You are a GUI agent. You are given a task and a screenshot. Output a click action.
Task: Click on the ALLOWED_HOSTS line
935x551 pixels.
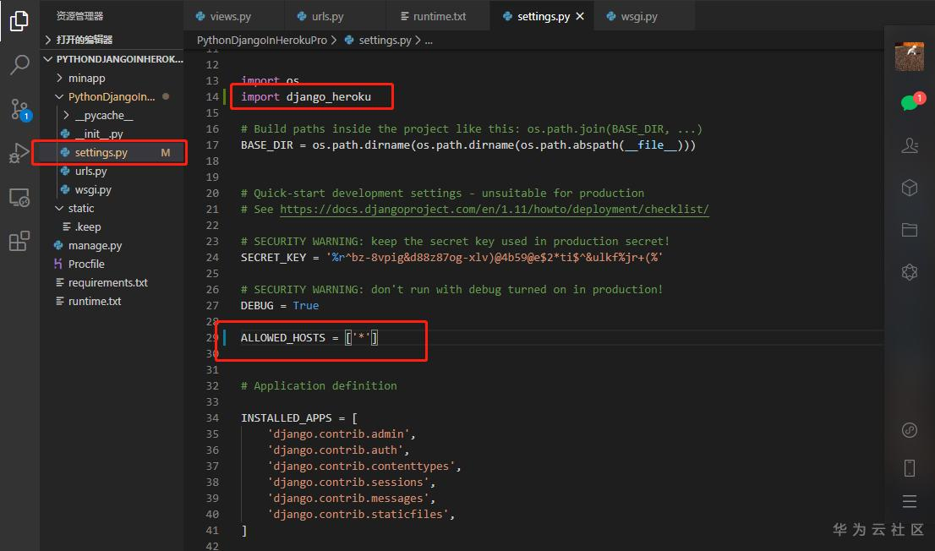click(x=309, y=337)
